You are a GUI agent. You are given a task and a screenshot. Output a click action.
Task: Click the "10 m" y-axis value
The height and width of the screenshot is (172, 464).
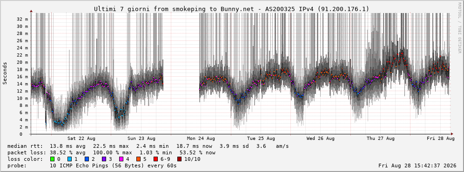(22, 98)
